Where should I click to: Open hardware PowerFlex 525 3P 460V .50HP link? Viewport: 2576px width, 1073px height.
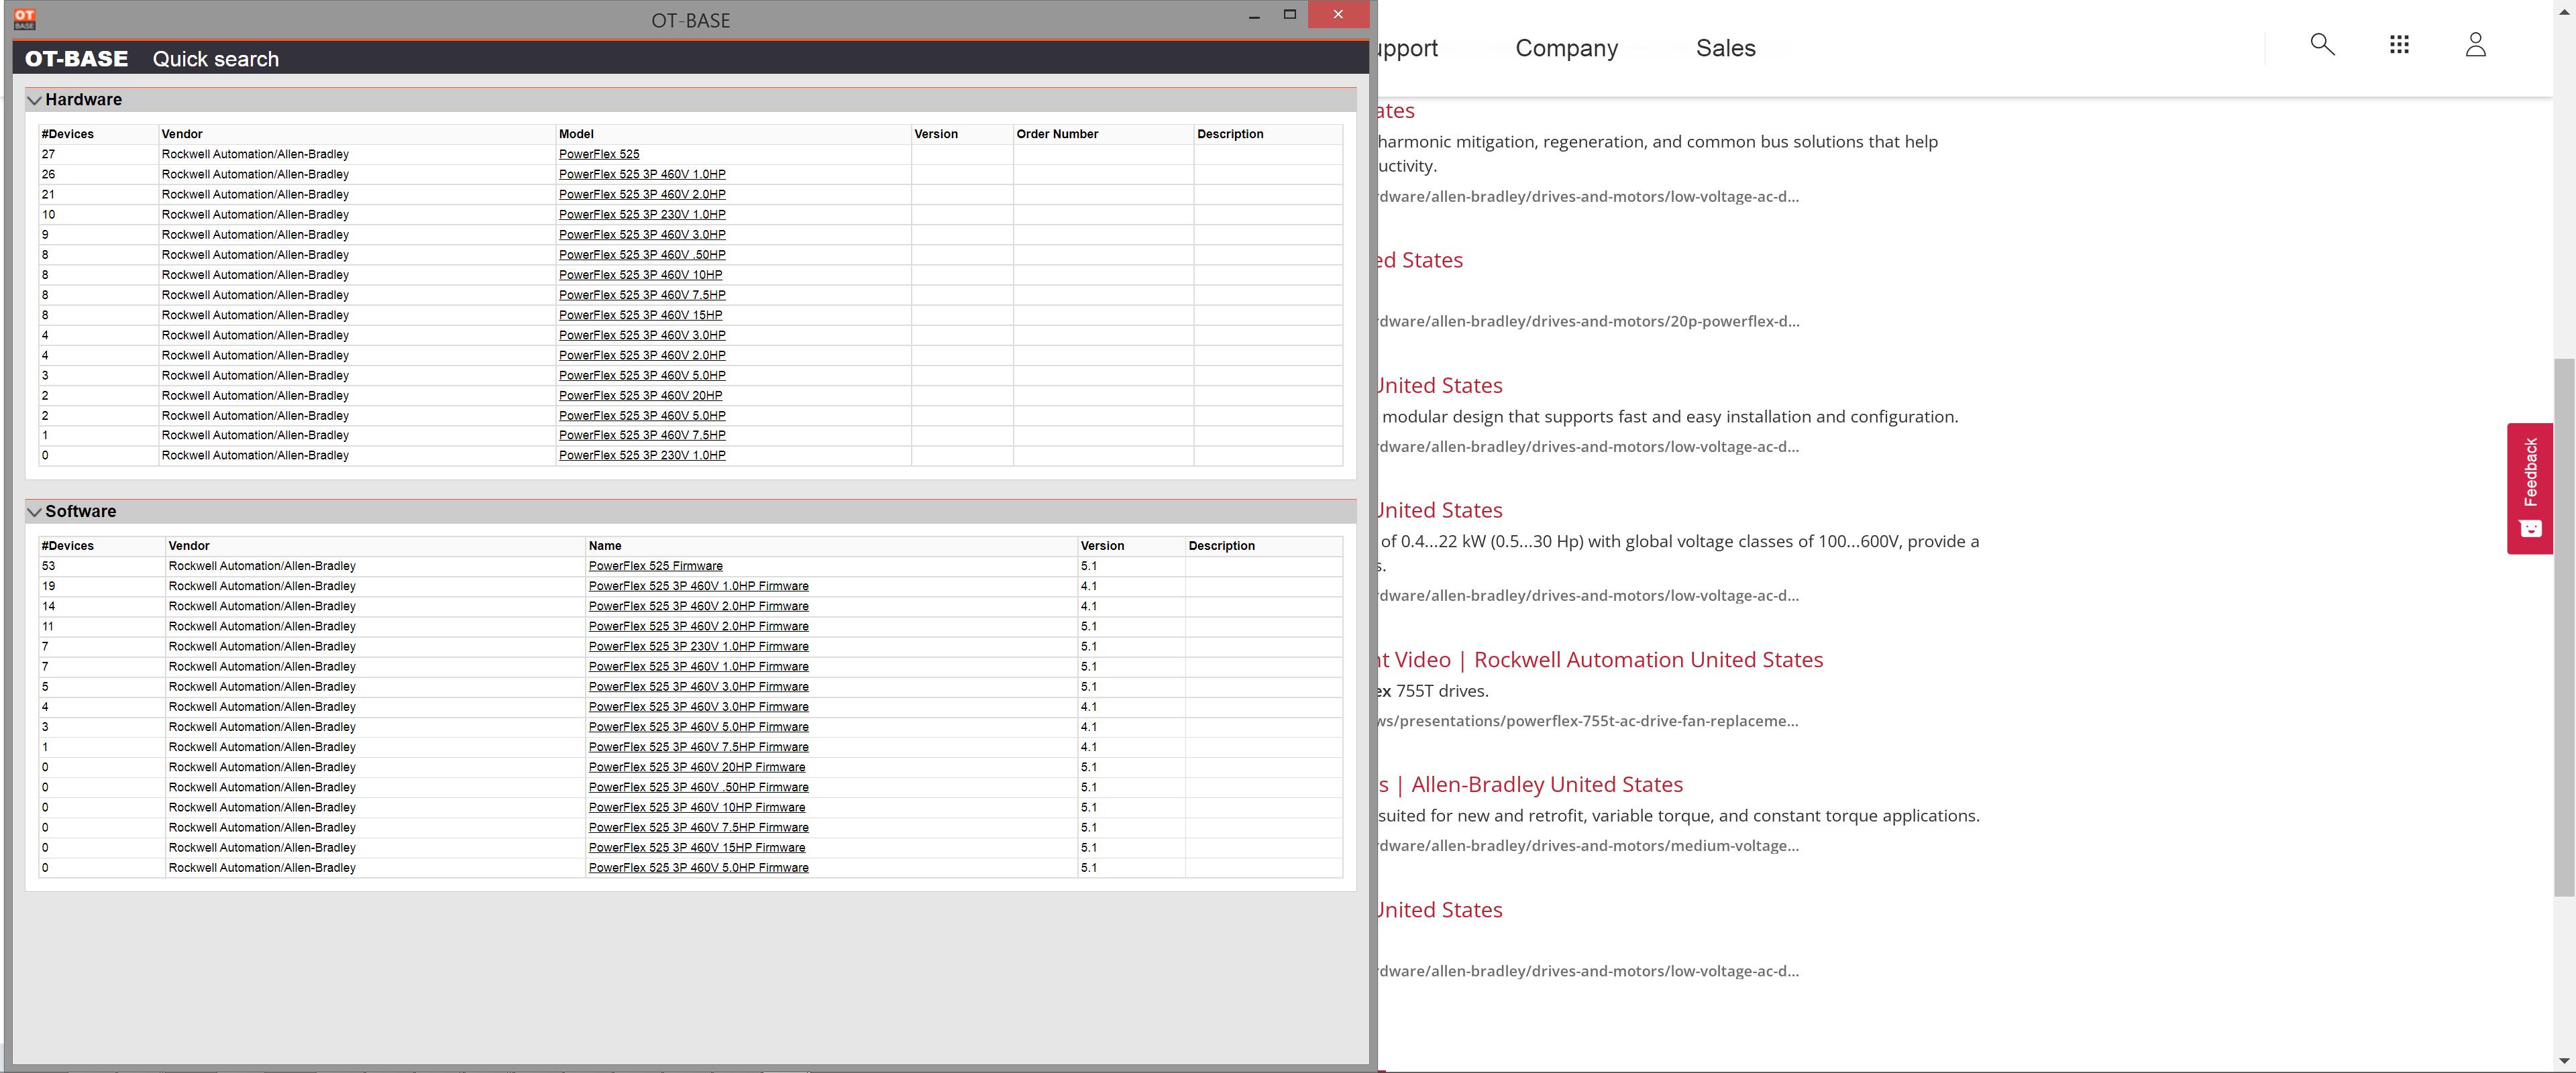pos(642,254)
